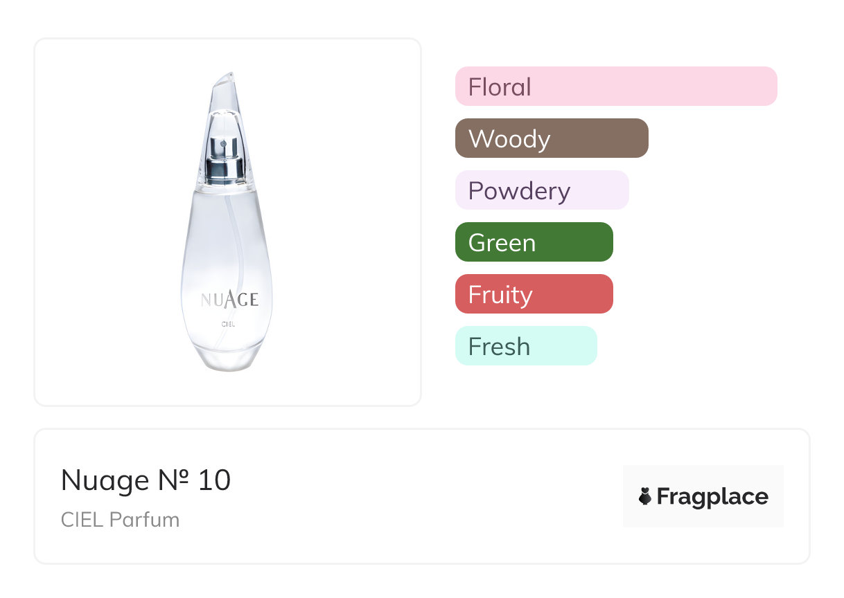Click the CIEL Parfum brand name
844x598 pixels.
coord(120,520)
